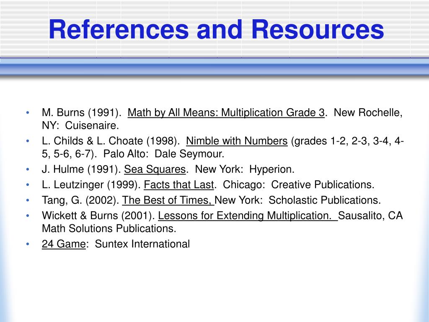
Task: Click the underlined "Facts that Last" title
Action: [x=178, y=185]
